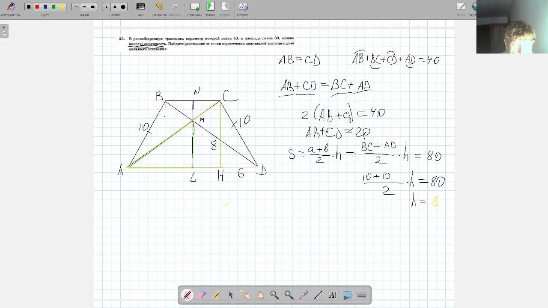Click the webcam video thumbnail
Viewport: 548px width, 308px height.
[512, 27]
